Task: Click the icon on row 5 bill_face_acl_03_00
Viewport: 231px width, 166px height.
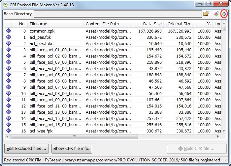Action: [x=9, y=62]
